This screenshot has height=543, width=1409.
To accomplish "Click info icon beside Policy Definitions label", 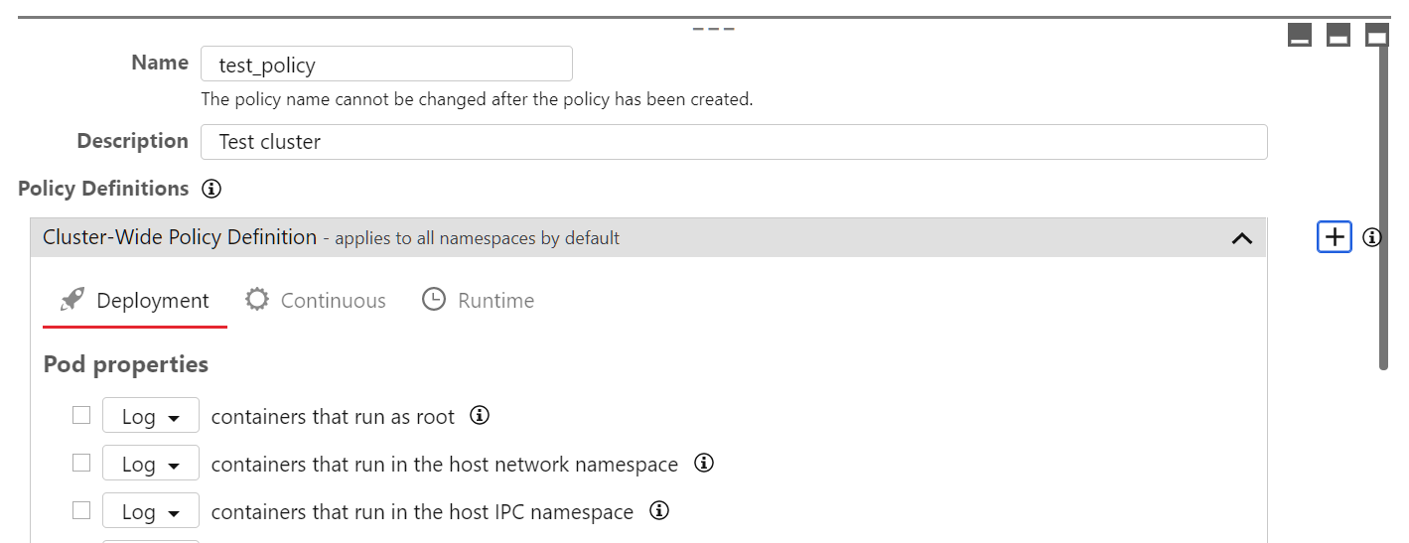I will [x=211, y=189].
